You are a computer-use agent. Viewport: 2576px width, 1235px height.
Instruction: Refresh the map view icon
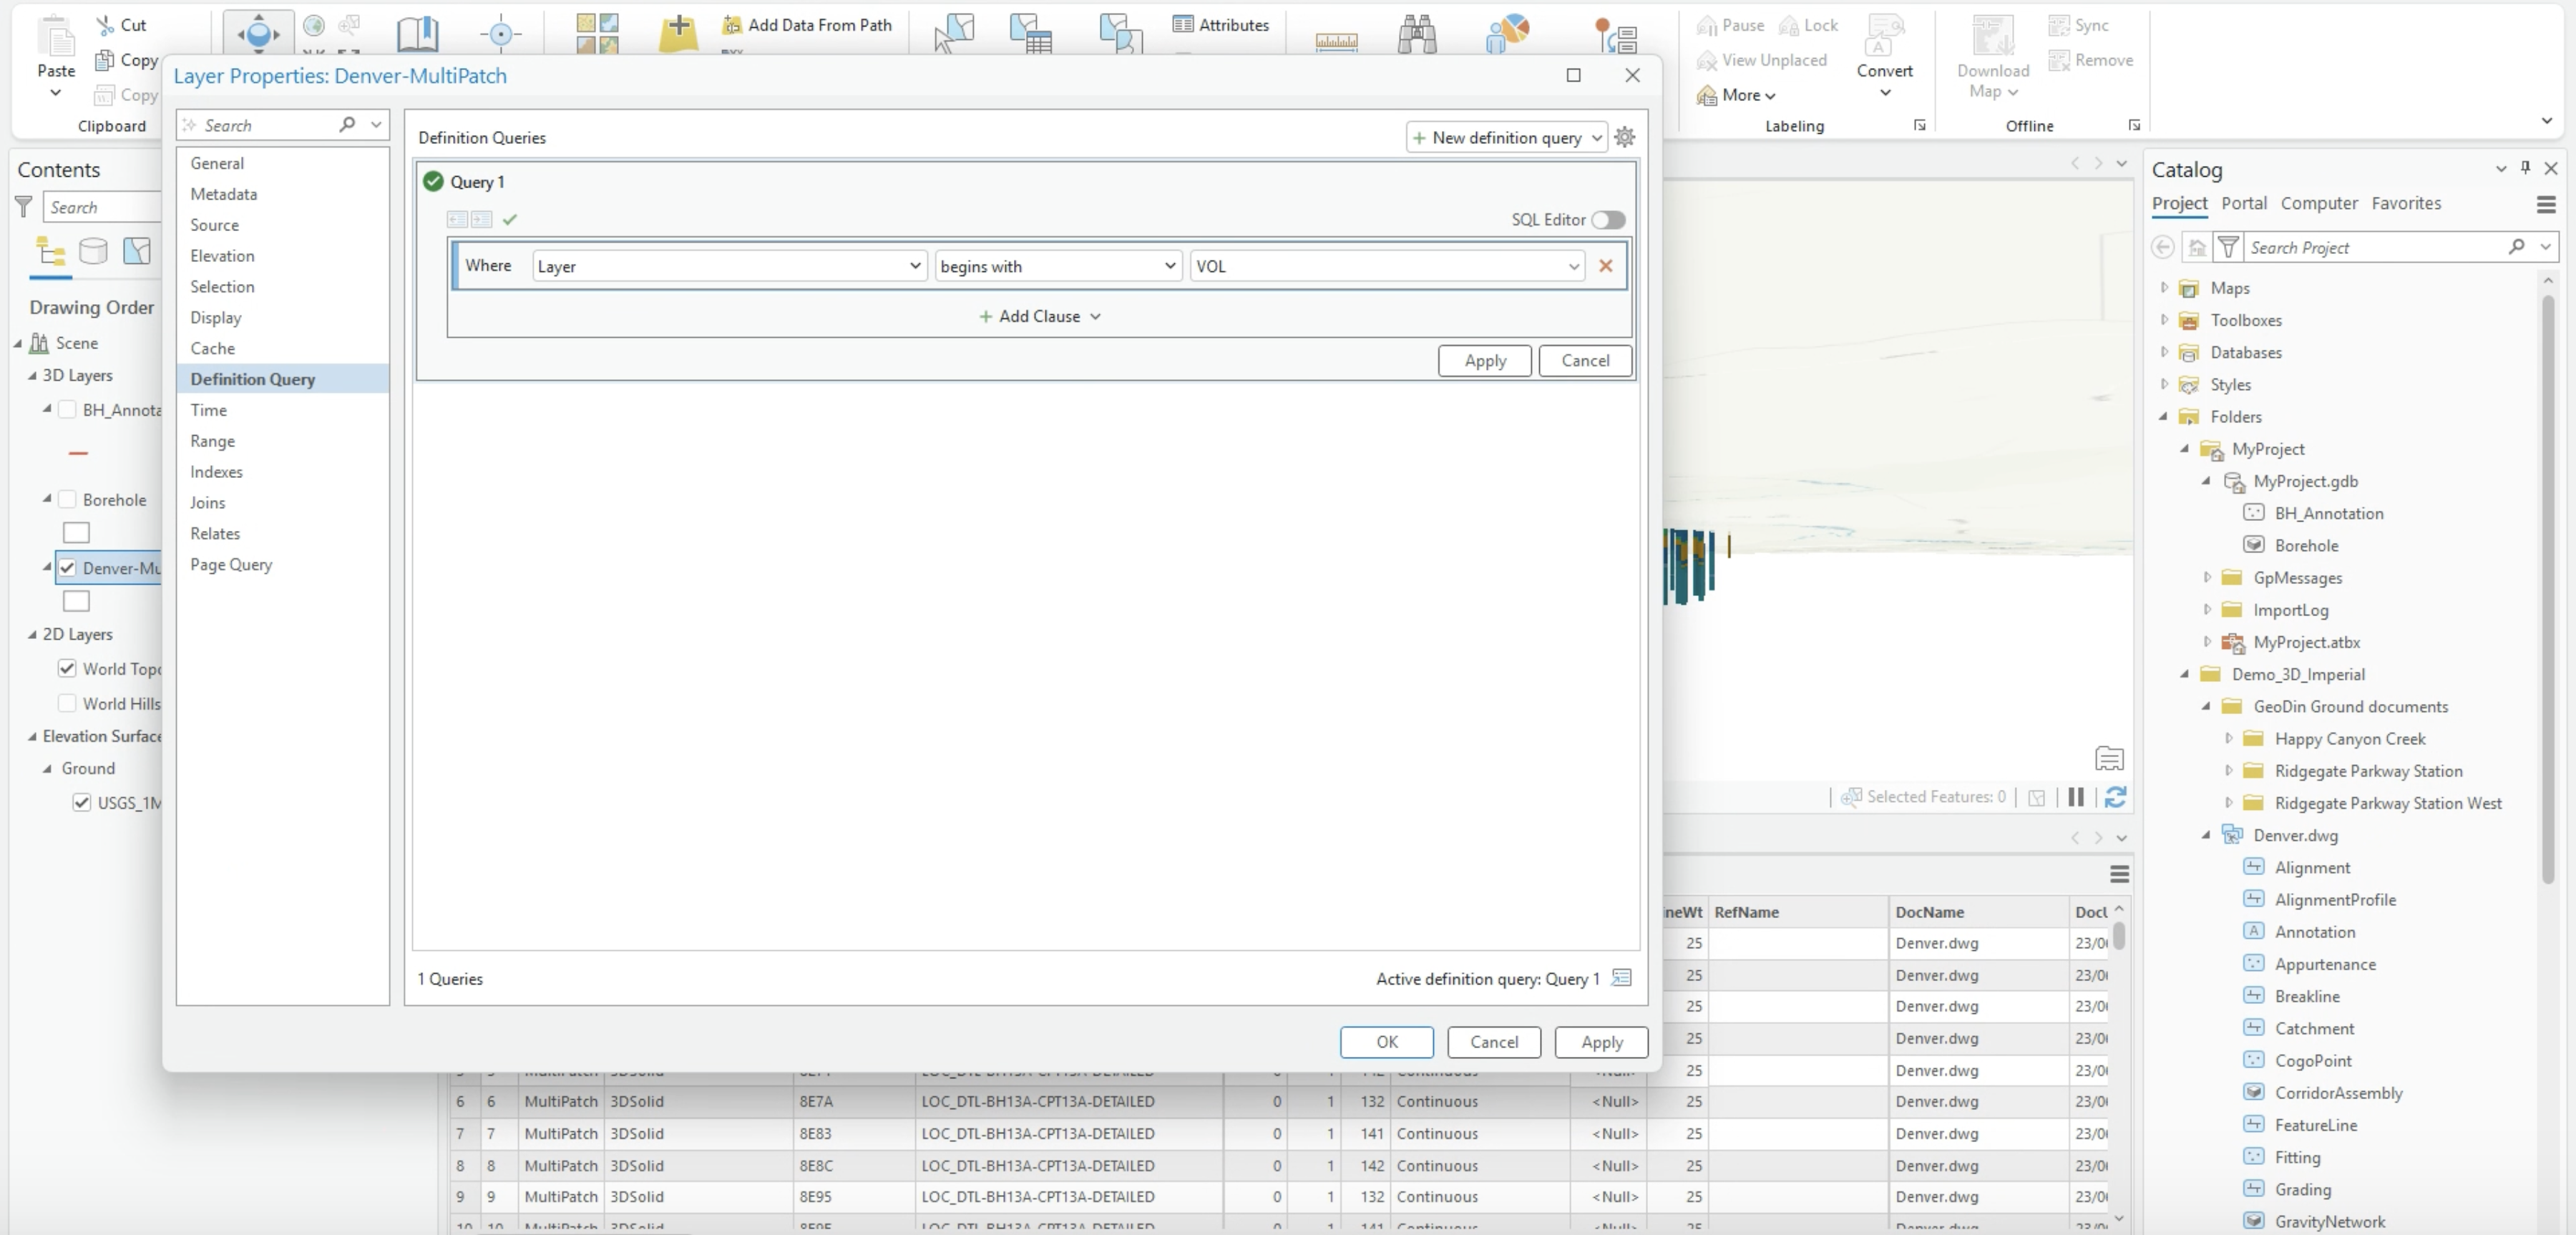(2116, 796)
